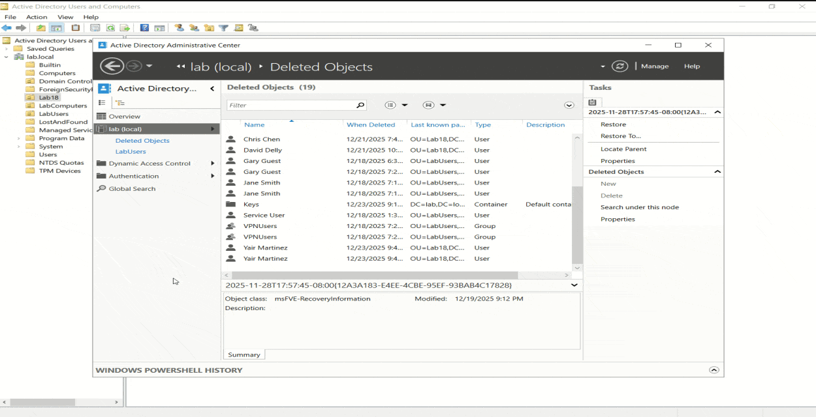Switch navigation pane to list view
This screenshot has height=417, width=816.
click(102, 103)
